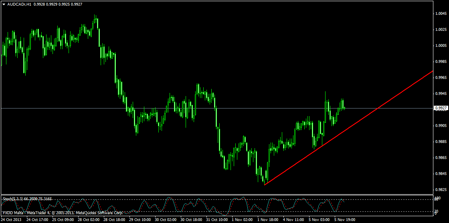Click price scale label 0.9905

point(441,125)
